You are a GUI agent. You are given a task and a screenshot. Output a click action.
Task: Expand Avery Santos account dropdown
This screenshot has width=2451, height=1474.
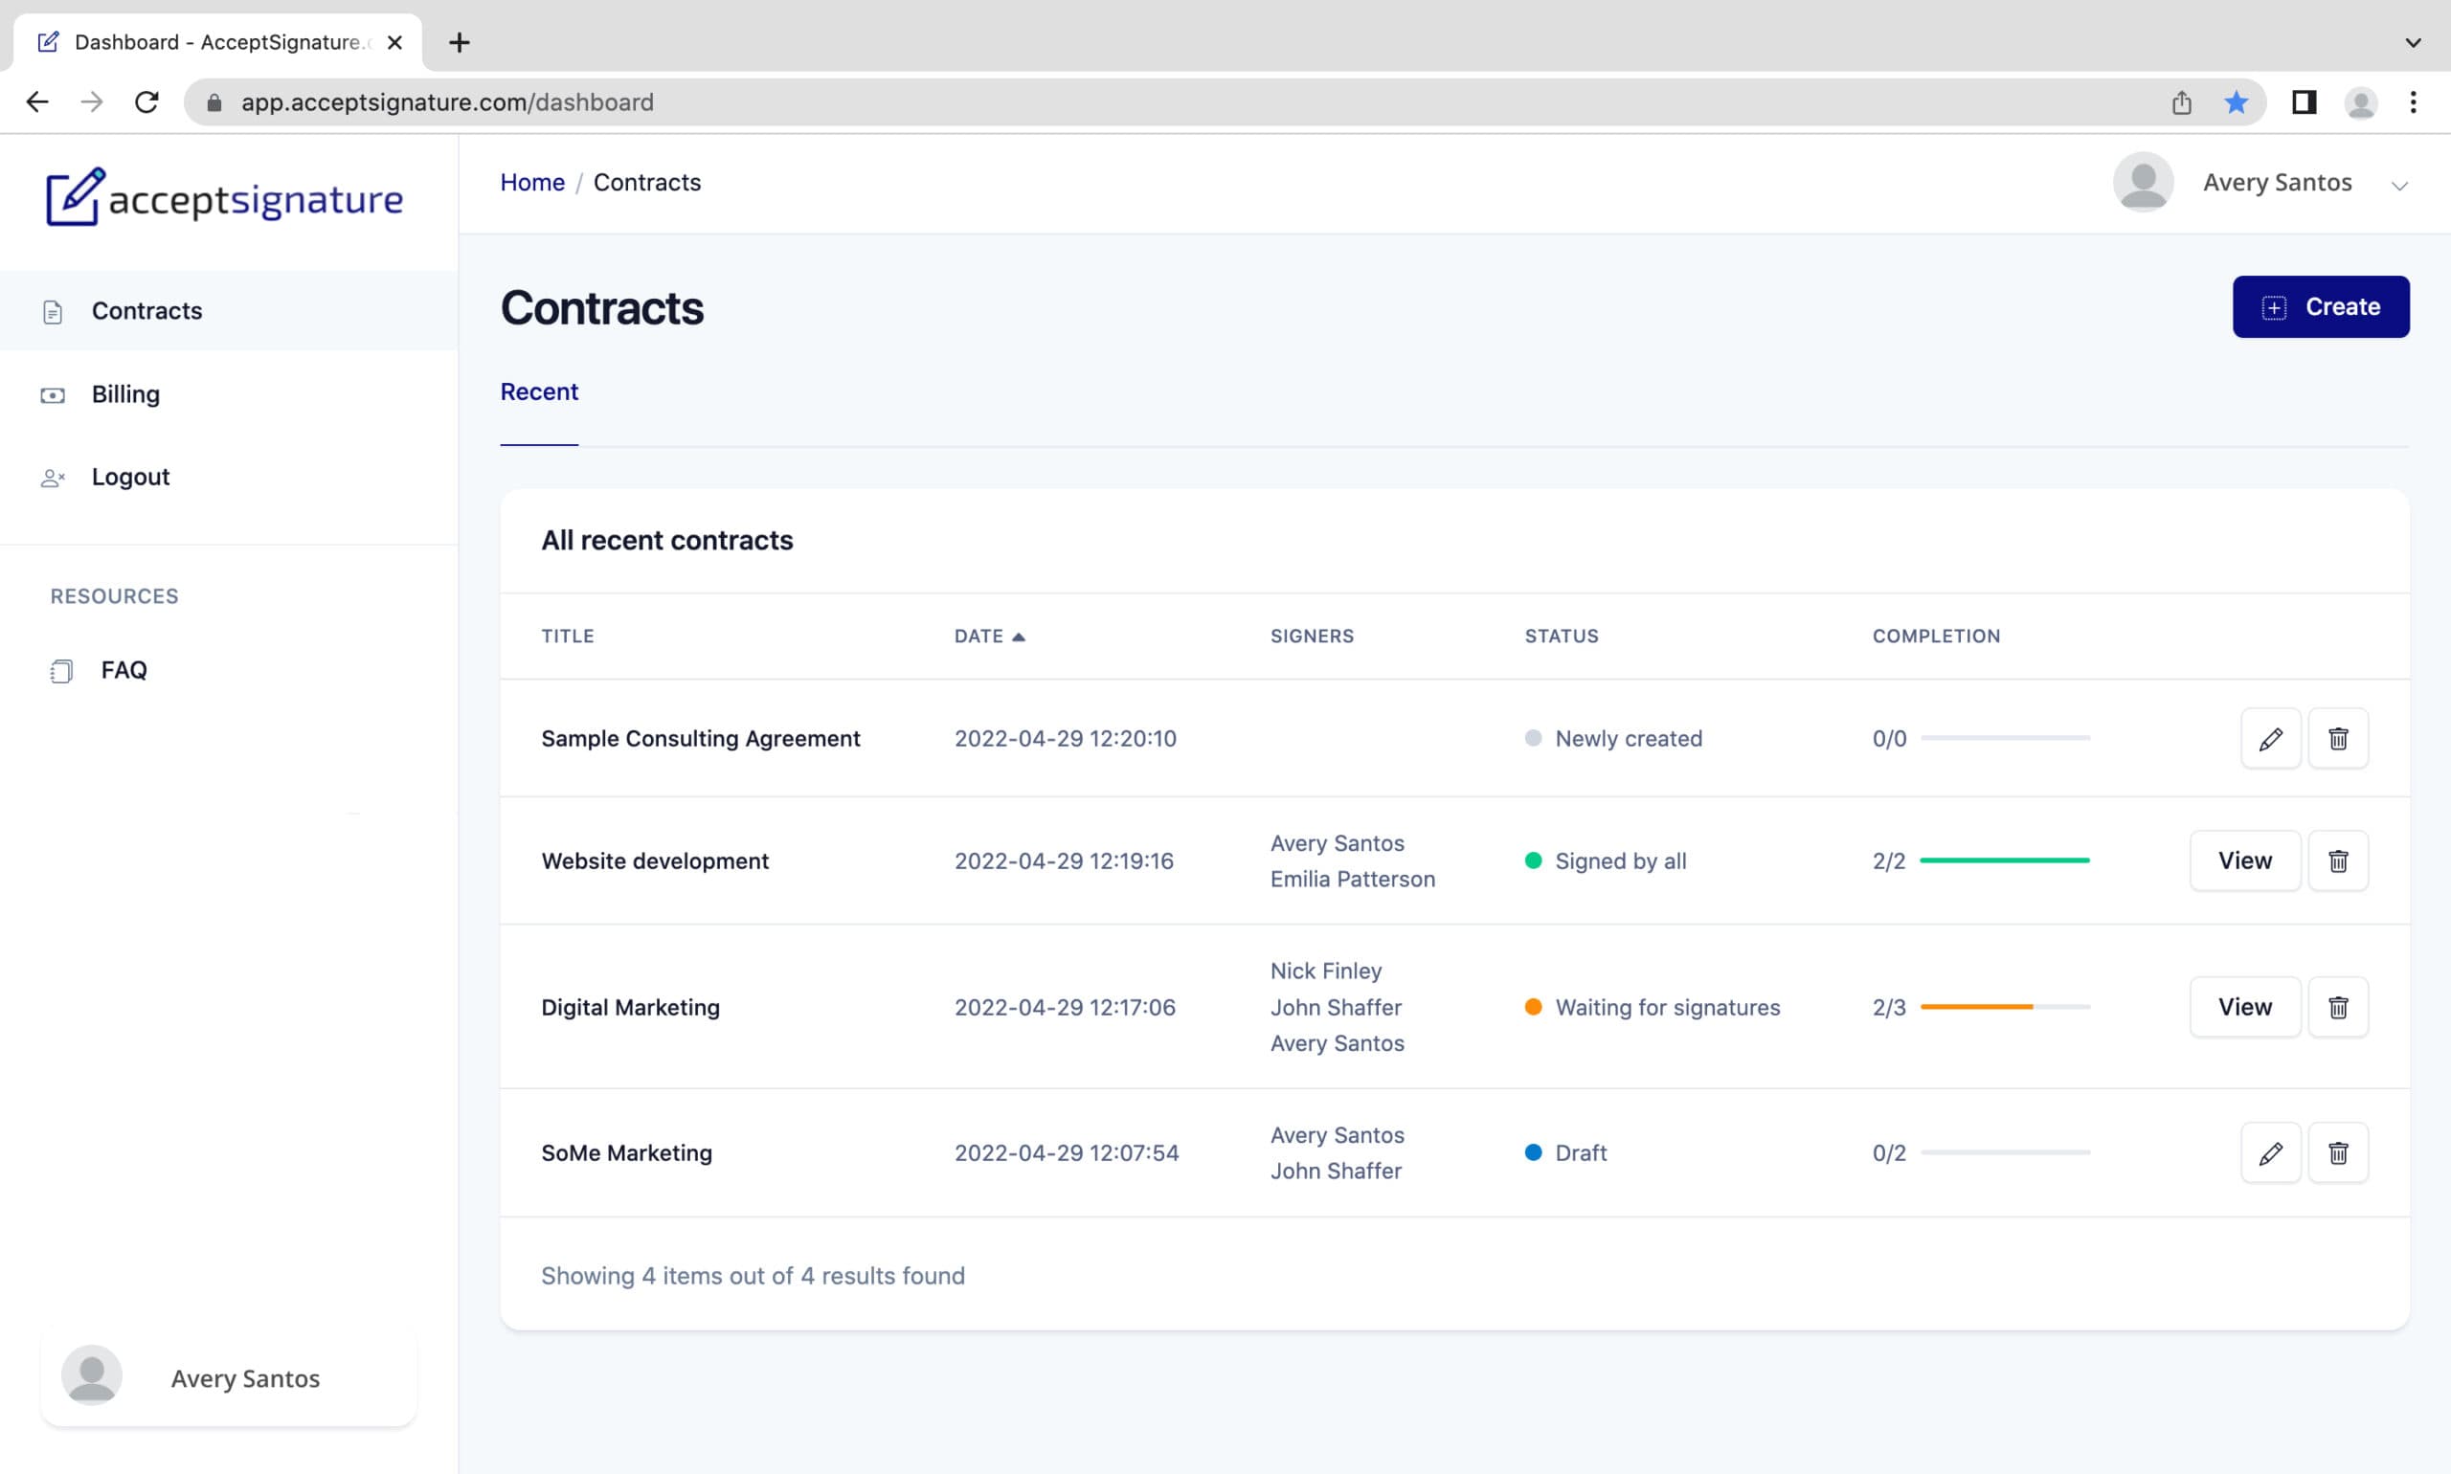pyautogui.click(x=2398, y=186)
